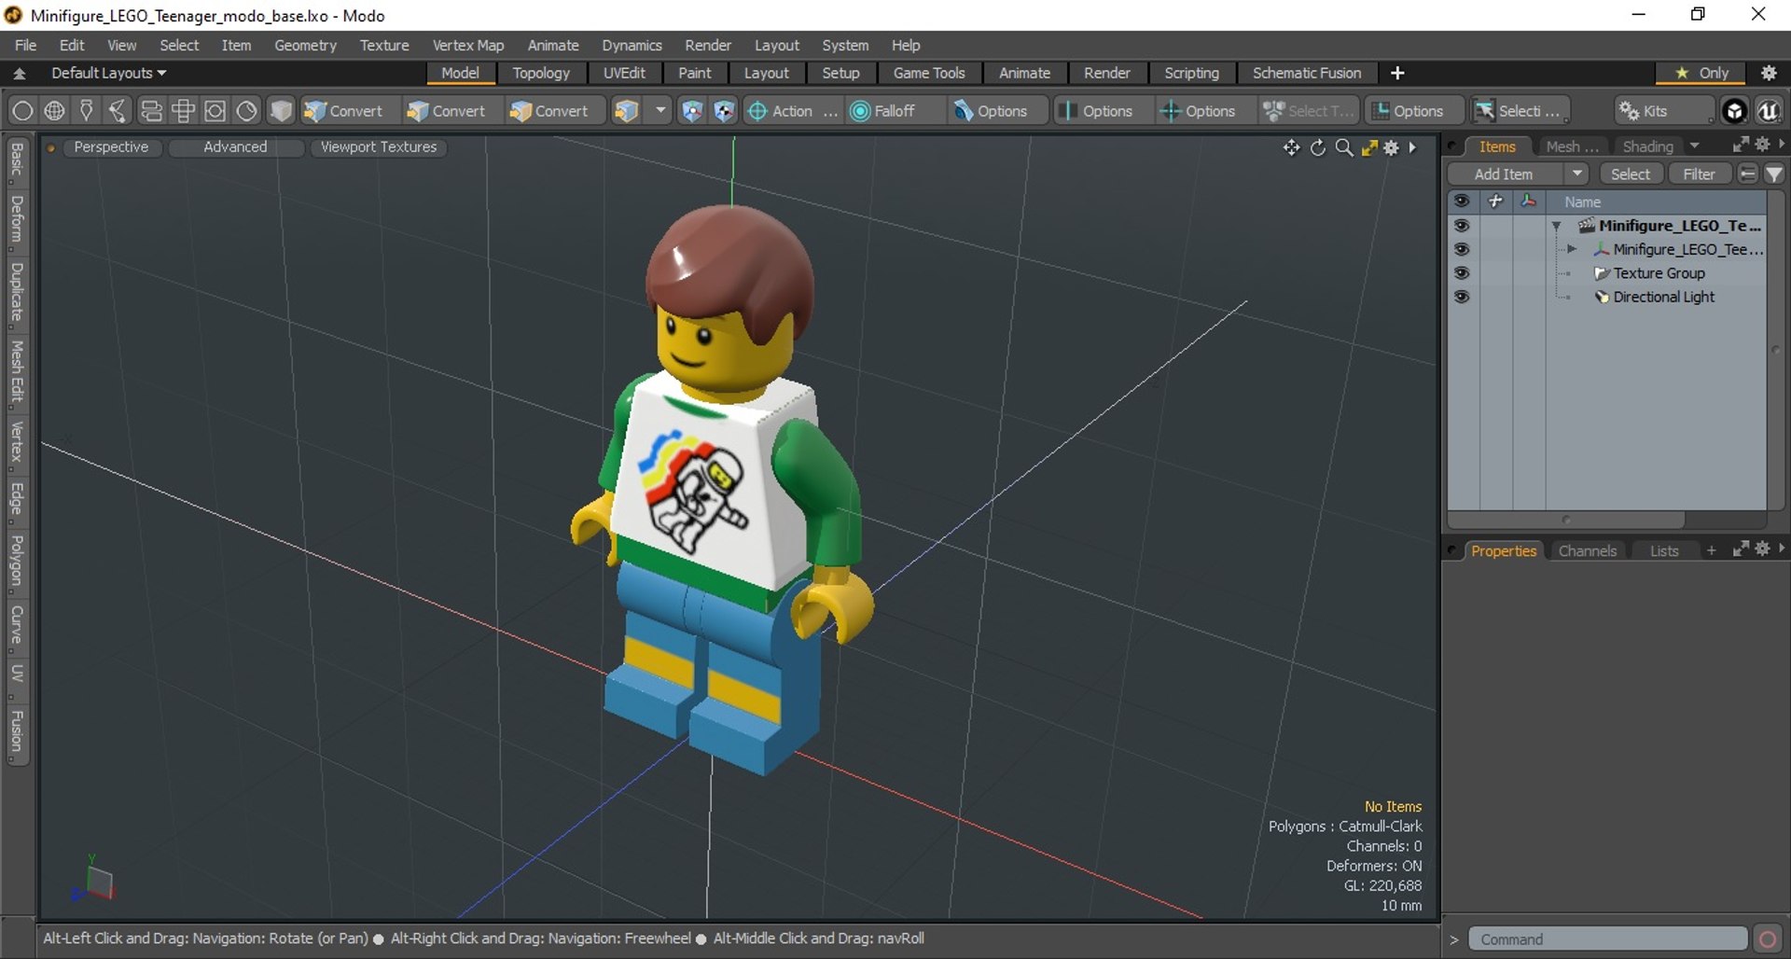This screenshot has width=1791, height=959.
Task: Expand the viewport arrow next to gear
Action: [1412, 147]
